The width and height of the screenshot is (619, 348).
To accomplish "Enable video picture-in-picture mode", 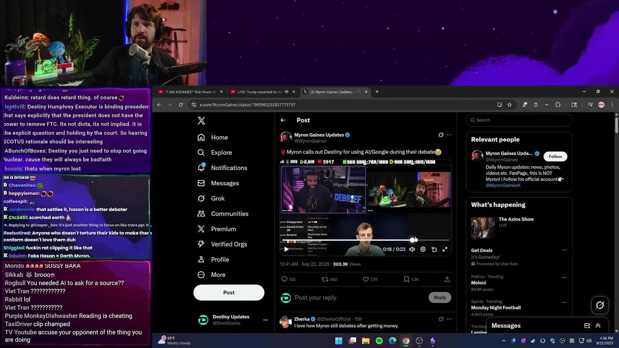I will pyautogui.click(x=434, y=249).
